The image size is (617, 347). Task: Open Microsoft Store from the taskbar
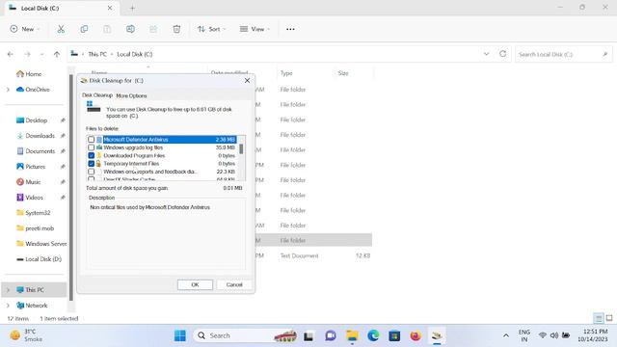pos(394,335)
